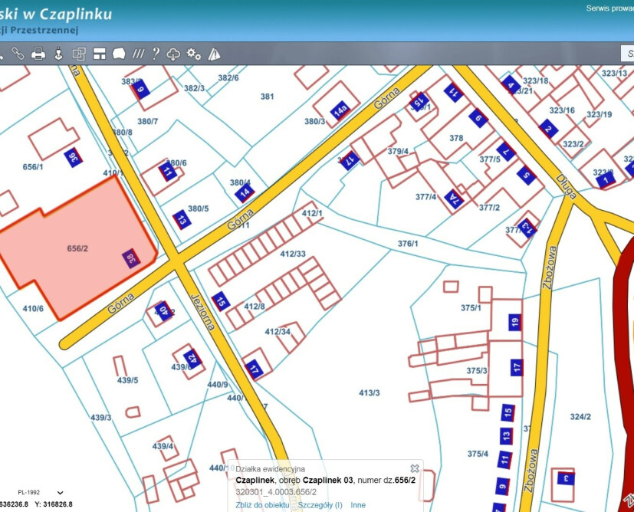Open help with the question mark icon
The width and height of the screenshot is (634, 512).
coord(156,54)
